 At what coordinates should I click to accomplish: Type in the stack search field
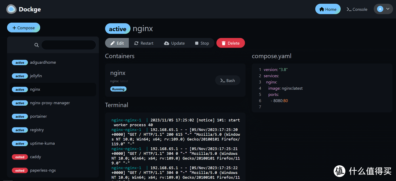(69, 45)
